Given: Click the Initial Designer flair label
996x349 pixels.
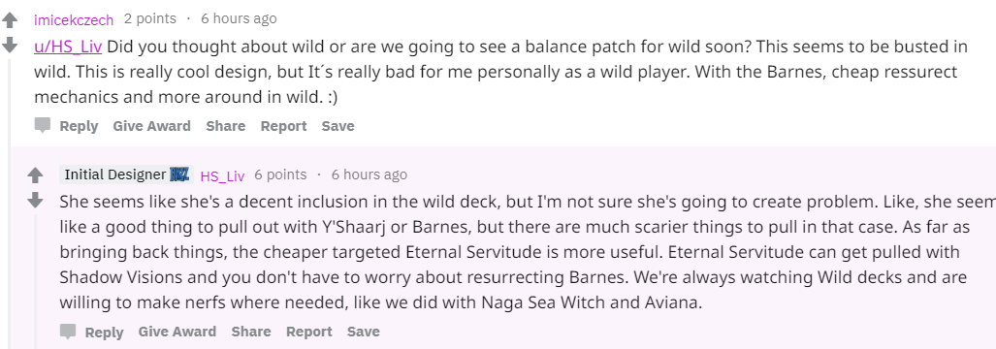Looking at the screenshot, I should point(115,174).
